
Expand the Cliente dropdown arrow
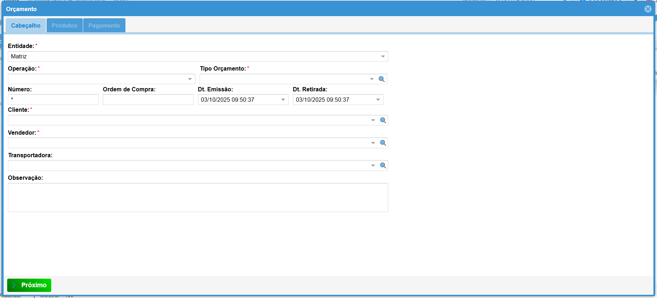pyautogui.click(x=373, y=120)
